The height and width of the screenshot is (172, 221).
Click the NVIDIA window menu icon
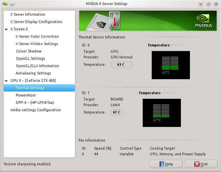tap(5, 4)
